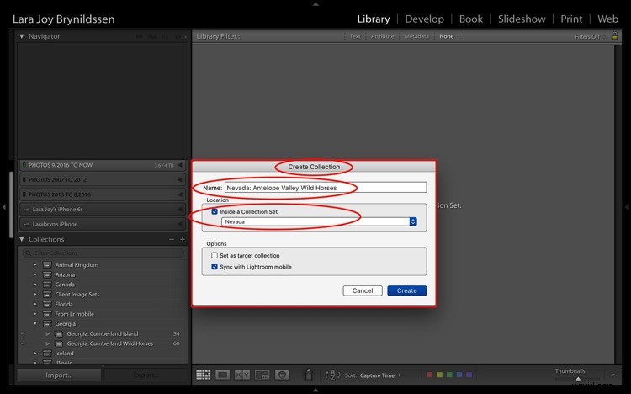Open the Sort Capture Time dropdown
This screenshot has width=631, height=394.
coord(380,375)
